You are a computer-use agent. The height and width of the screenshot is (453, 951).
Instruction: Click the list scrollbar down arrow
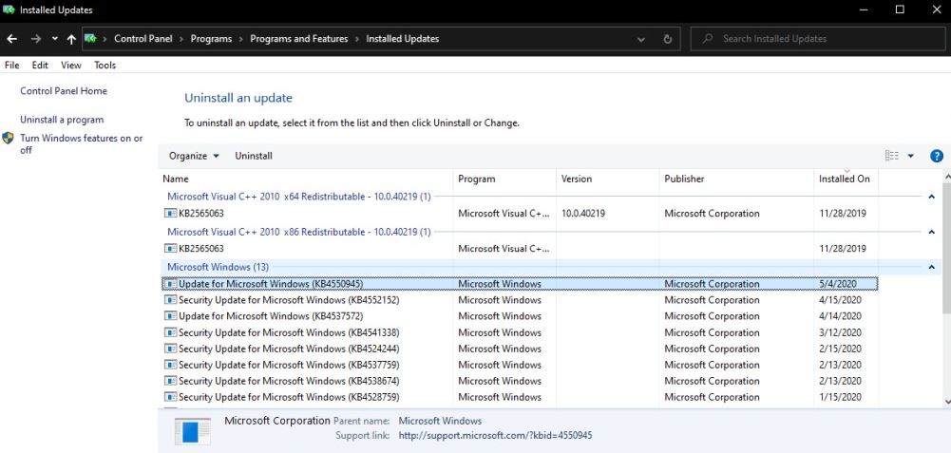tap(947, 401)
